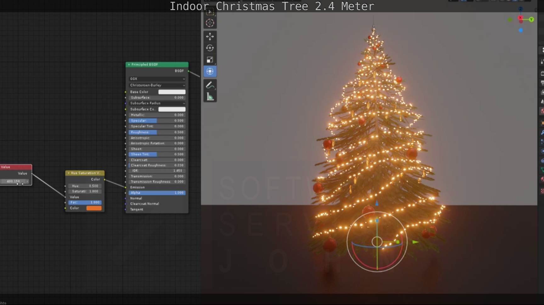544x305 pixels.
Task: Click the green Y arrow of transform gizmo
Action: (x=416, y=242)
